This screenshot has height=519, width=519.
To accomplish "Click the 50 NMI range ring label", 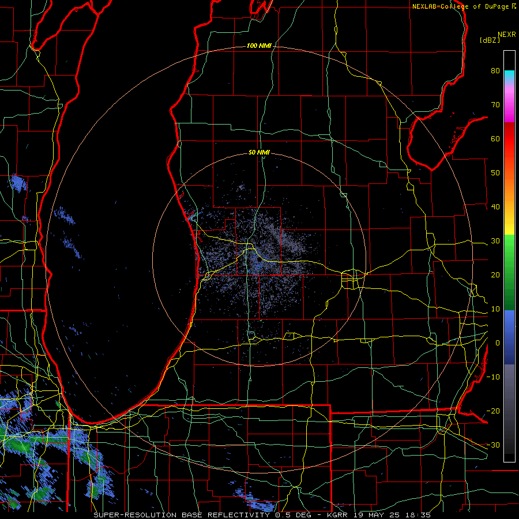I will click(x=259, y=153).
